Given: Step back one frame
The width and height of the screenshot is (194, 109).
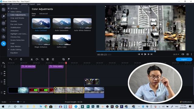Looking at the screenshot, I should click(142, 54).
